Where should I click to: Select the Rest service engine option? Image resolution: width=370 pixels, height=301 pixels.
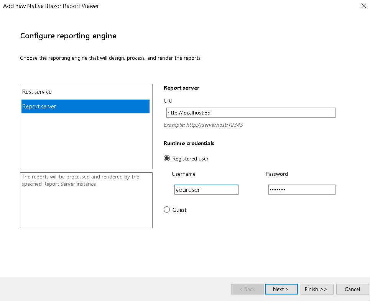pyautogui.click(x=86, y=92)
